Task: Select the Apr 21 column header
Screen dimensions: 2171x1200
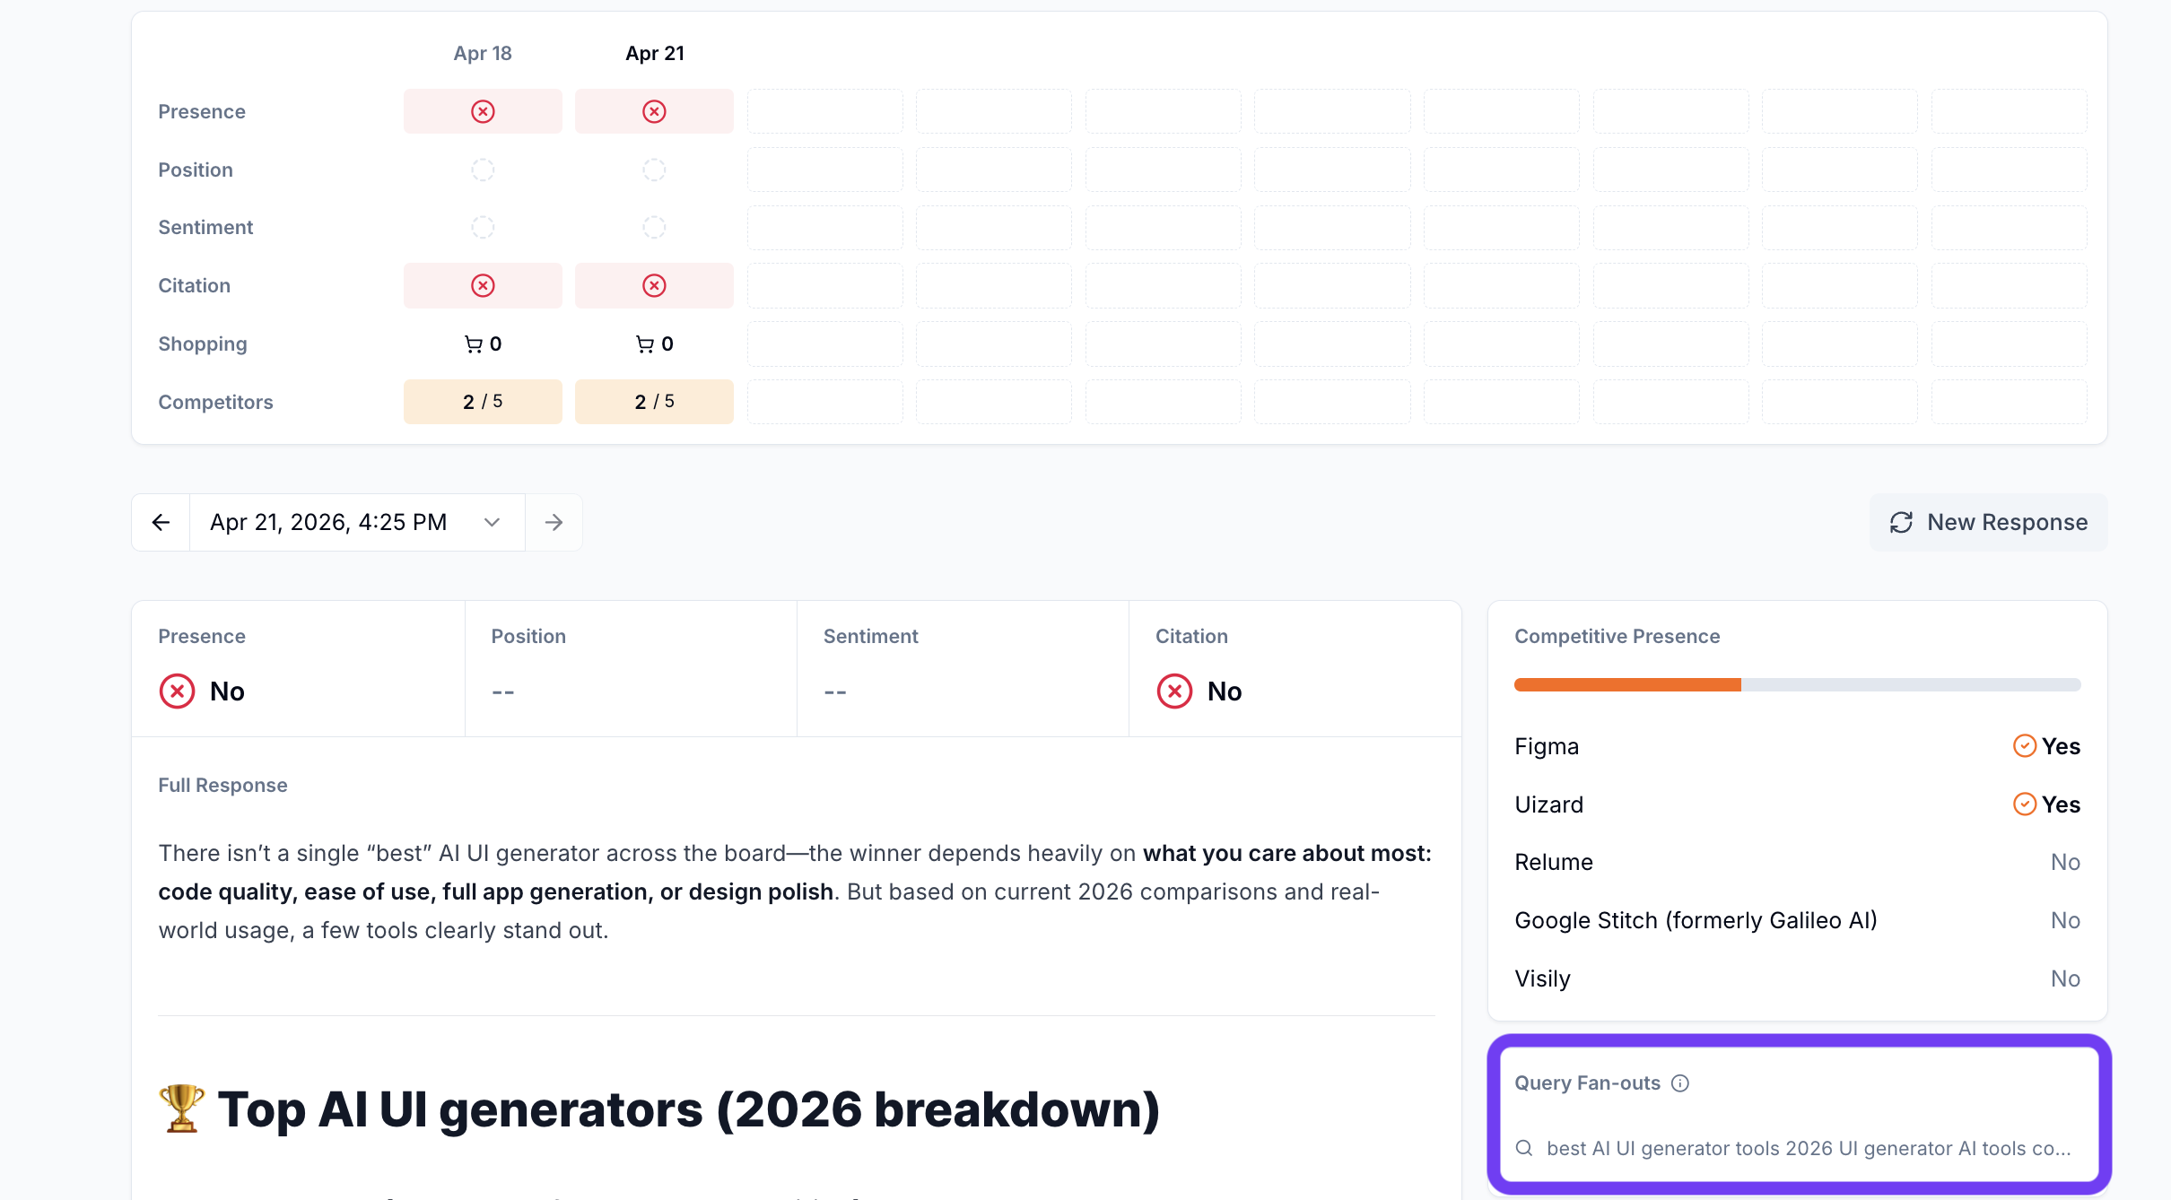Action: 654,54
